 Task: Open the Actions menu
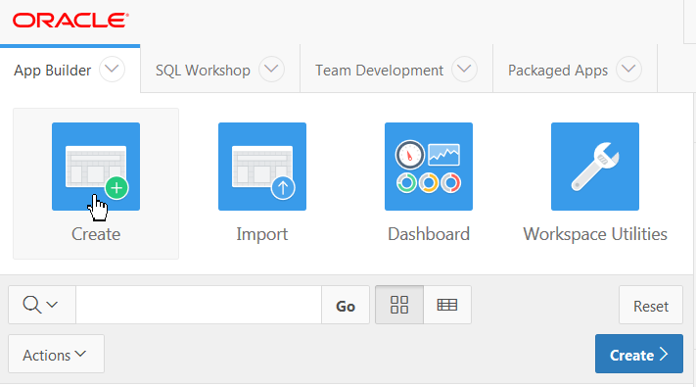pyautogui.click(x=57, y=354)
